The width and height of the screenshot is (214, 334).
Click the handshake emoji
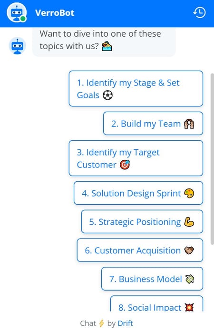coord(189,250)
